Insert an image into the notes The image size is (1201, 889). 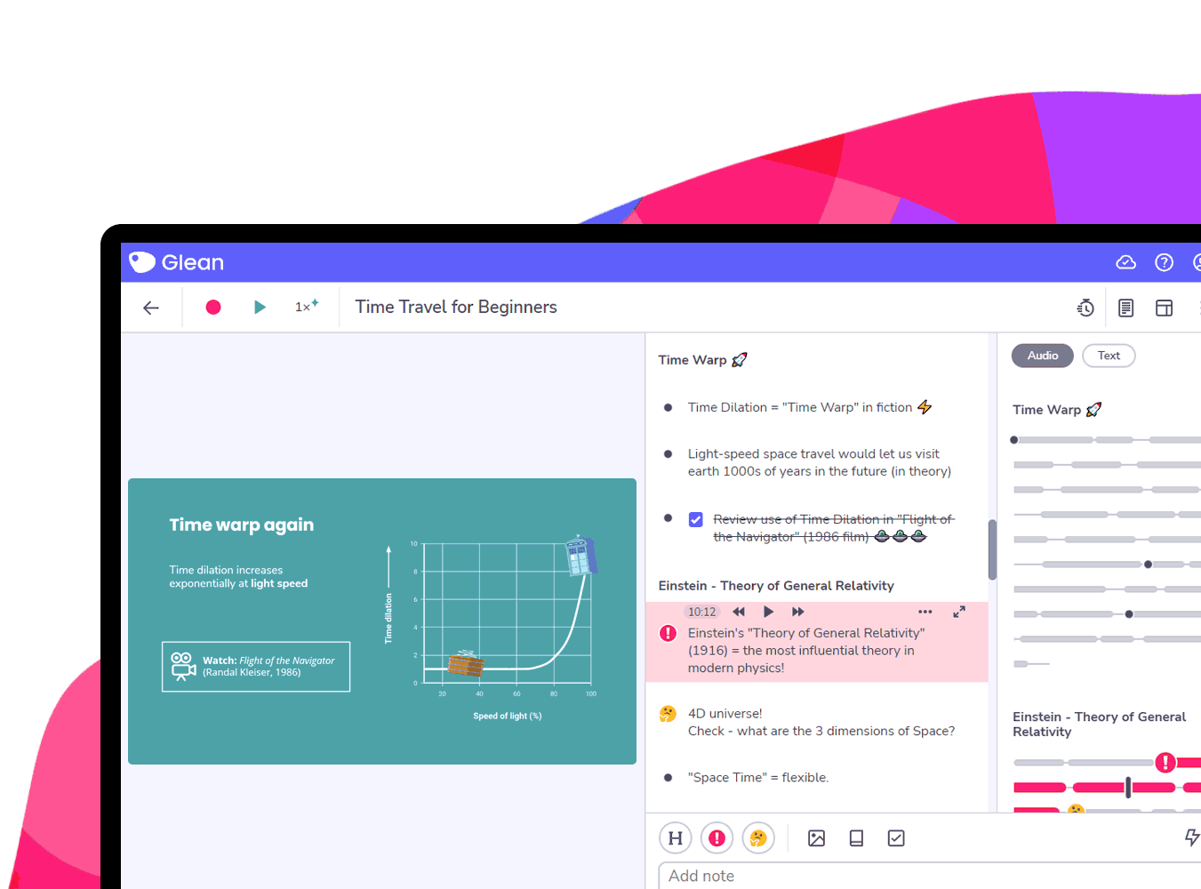816,837
